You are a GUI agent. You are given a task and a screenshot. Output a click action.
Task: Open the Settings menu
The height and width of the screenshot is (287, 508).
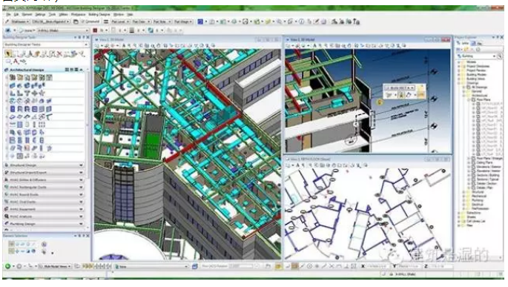click(40, 15)
